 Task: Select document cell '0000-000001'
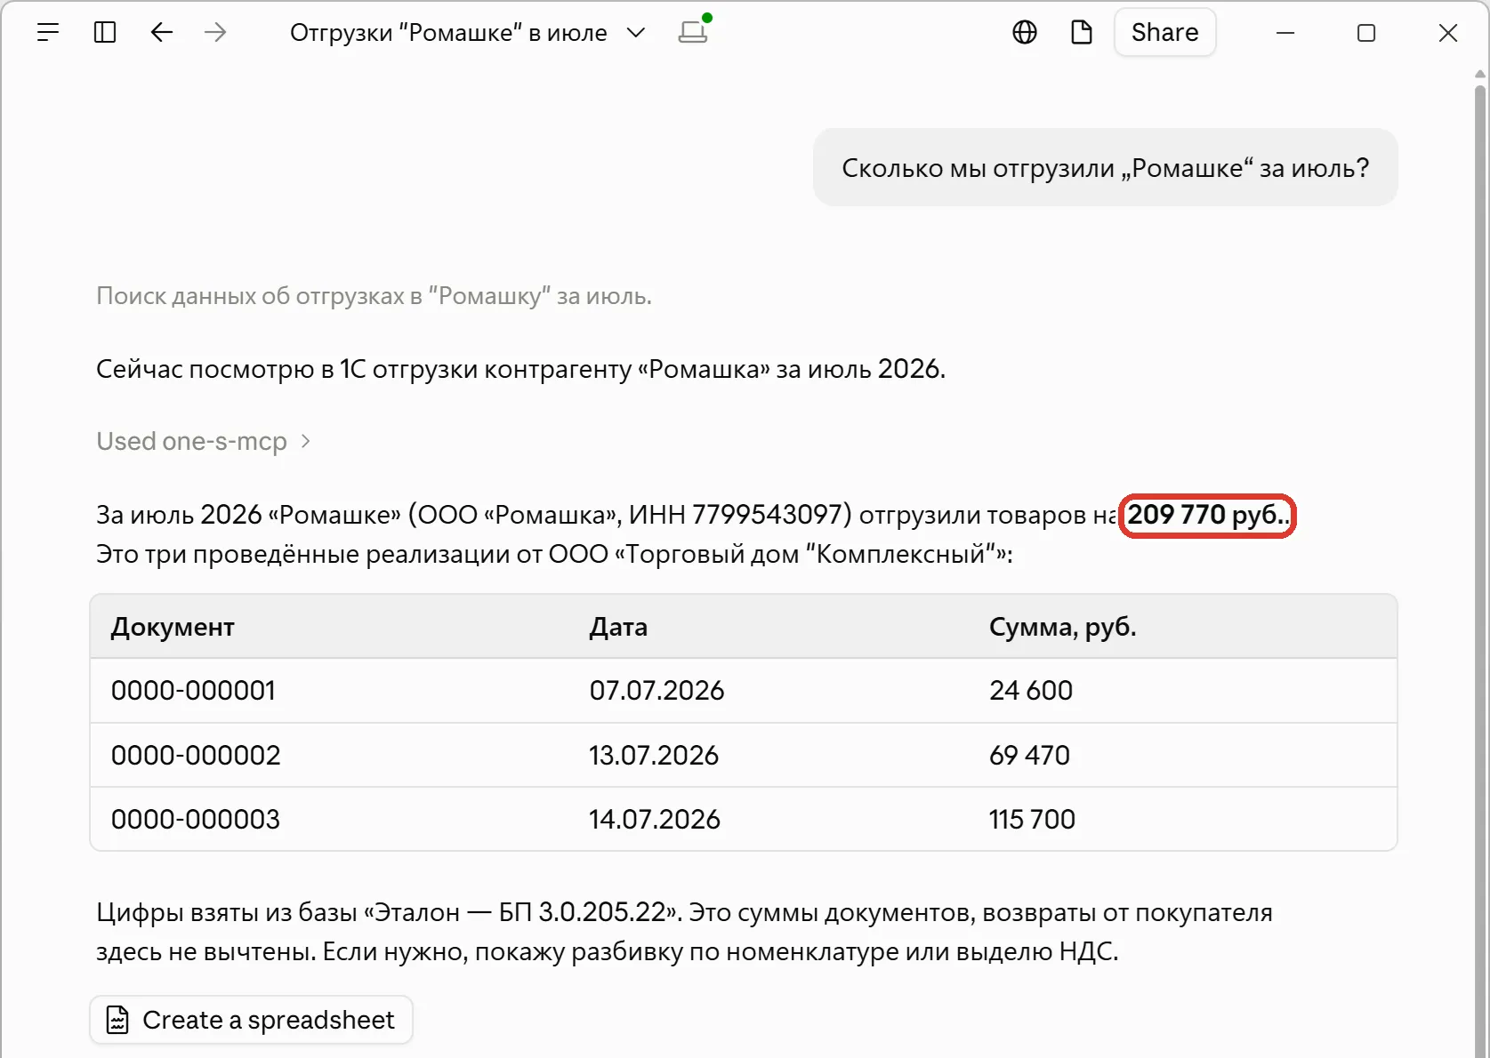[193, 691]
